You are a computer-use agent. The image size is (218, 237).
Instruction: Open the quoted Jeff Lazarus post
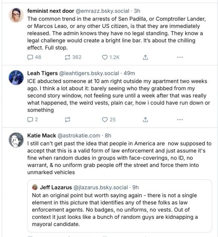119,206
